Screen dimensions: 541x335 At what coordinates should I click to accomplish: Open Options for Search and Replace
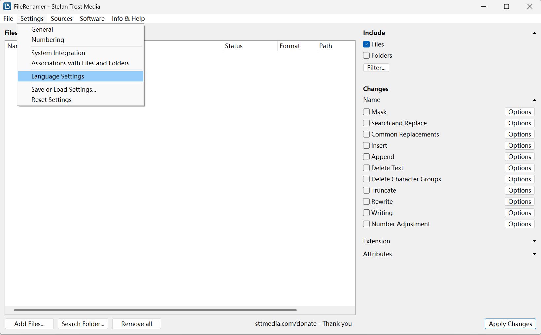[520, 123]
